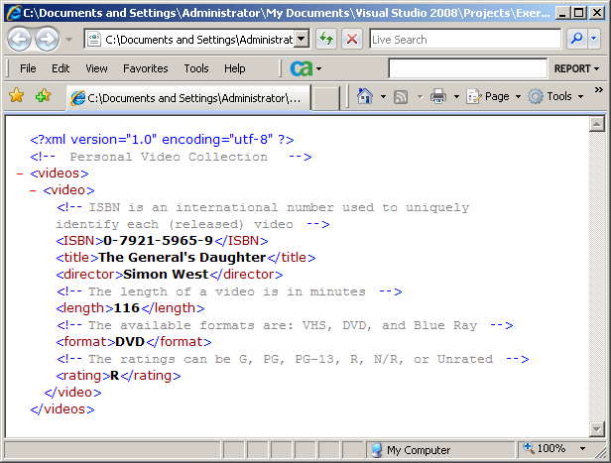
Task: Run search with the magnifier icon
Action: click(x=576, y=39)
